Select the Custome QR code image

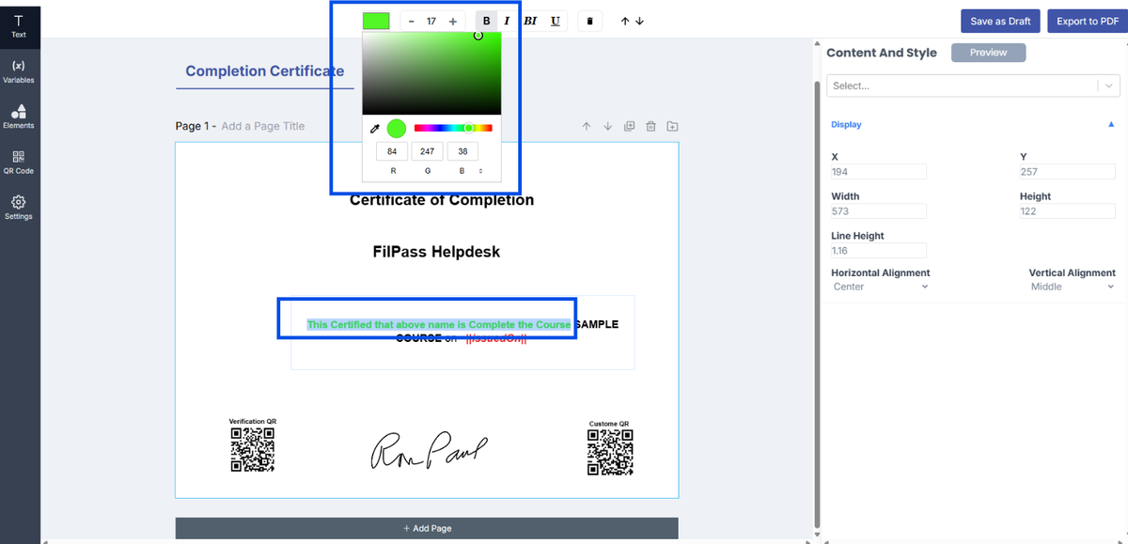coord(610,451)
